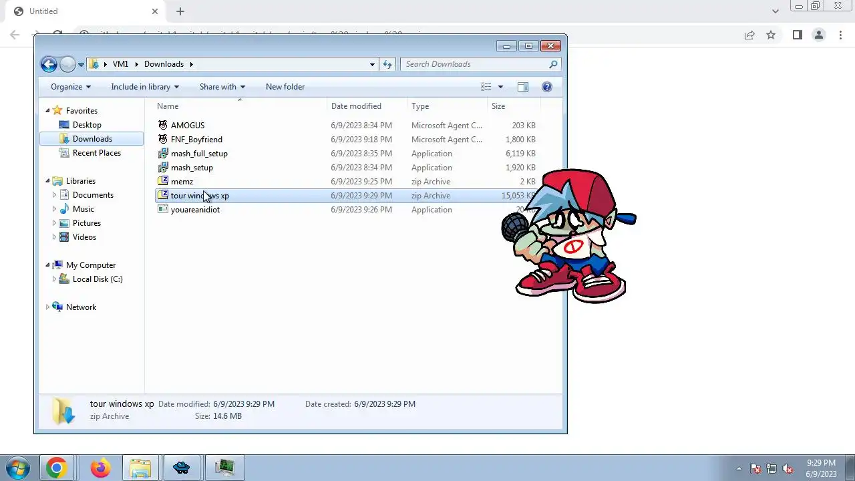The image size is (855, 481).
Task: Select the youareanidiot application icon
Action: coord(163,210)
